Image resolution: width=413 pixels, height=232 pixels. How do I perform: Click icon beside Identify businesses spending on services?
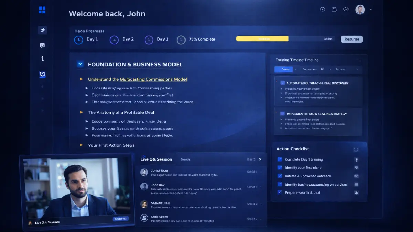coord(357,185)
